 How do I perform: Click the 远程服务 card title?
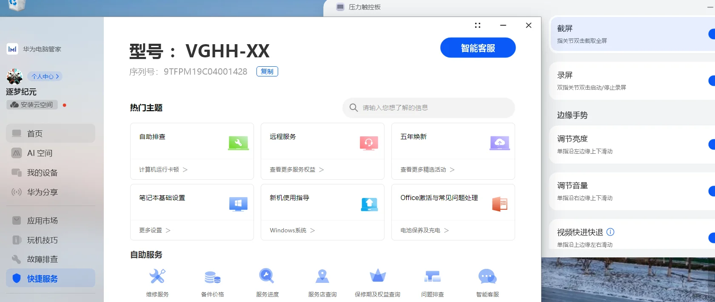[x=283, y=137]
